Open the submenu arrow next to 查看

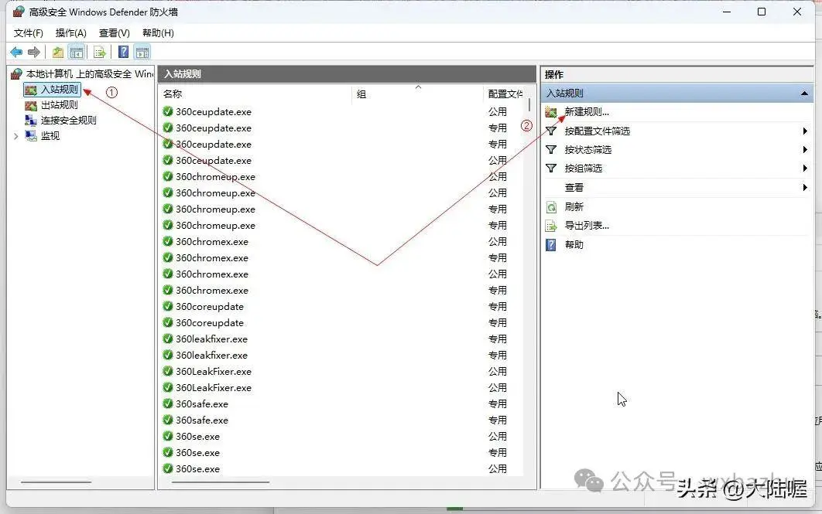click(805, 187)
